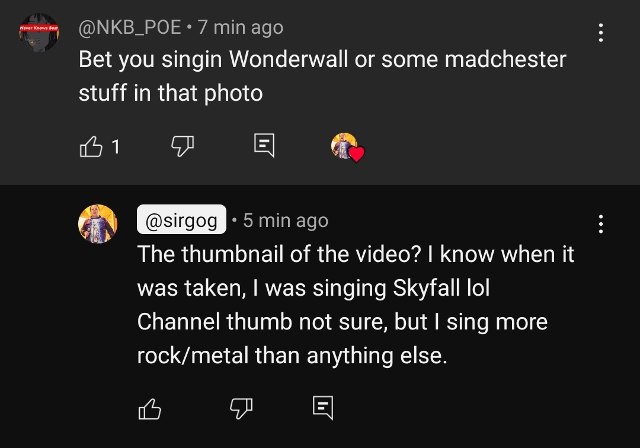This screenshot has width=640, height=448.
Task: Click the "5 min ago" reply timestamp
Action: (285, 220)
